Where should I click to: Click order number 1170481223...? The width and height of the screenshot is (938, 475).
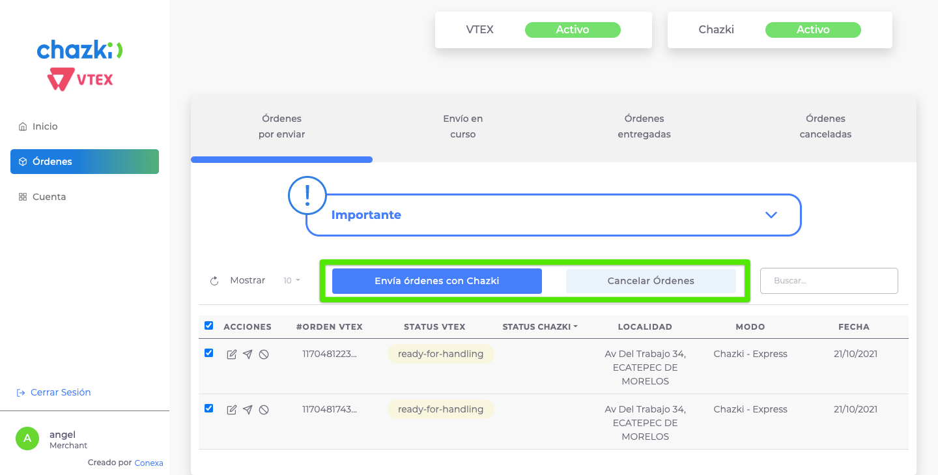[330, 354]
